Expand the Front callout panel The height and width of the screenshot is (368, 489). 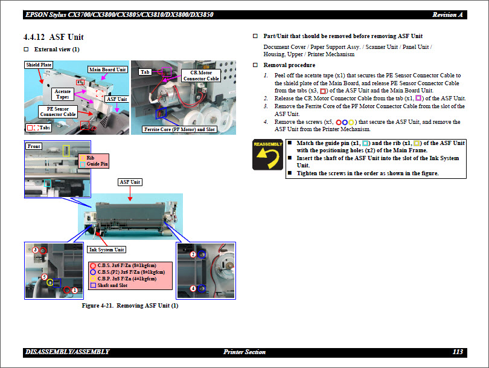(x=34, y=146)
